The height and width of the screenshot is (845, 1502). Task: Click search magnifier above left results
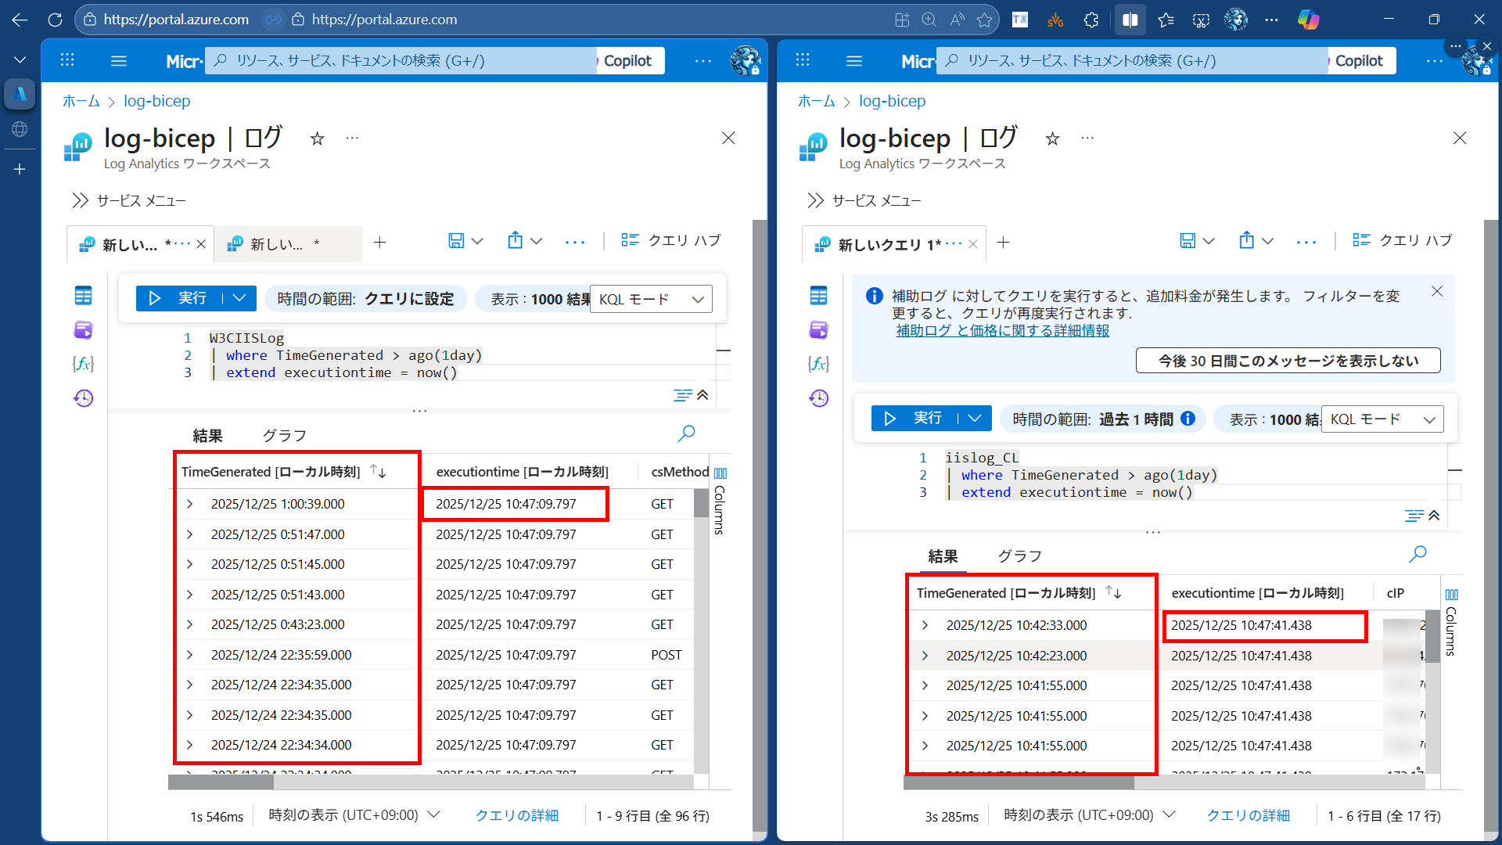click(686, 433)
